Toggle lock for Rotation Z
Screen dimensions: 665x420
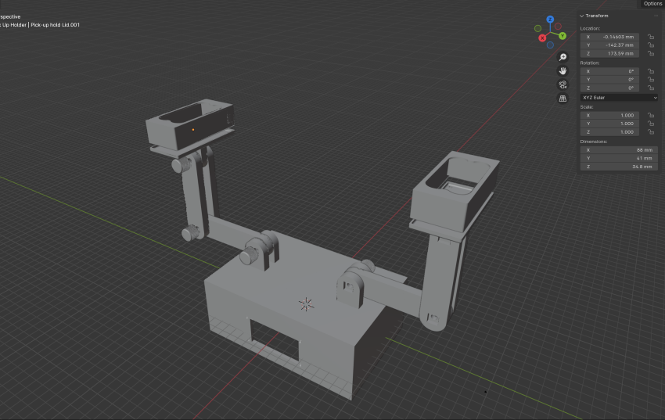pyautogui.click(x=650, y=88)
